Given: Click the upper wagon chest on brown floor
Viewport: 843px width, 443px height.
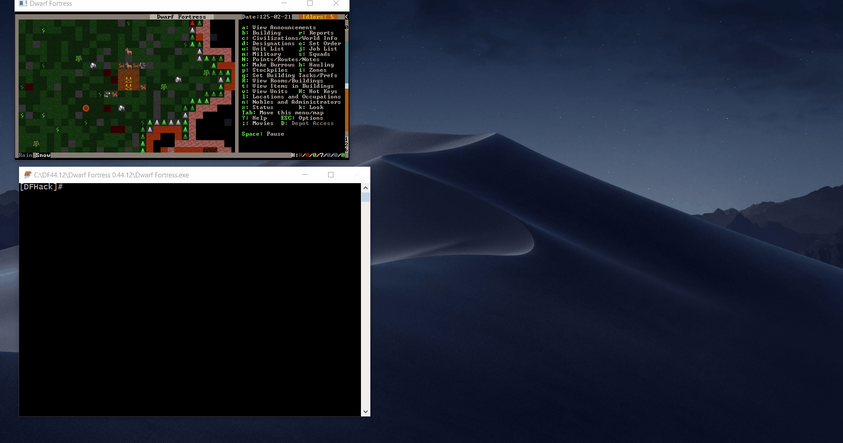Looking at the screenshot, I should 129,80.
